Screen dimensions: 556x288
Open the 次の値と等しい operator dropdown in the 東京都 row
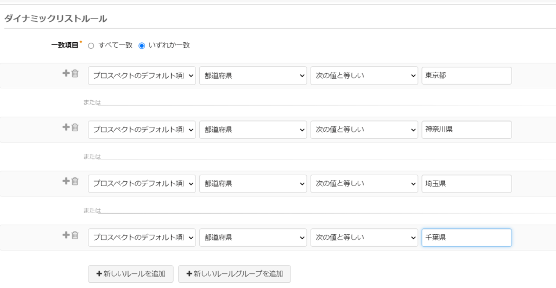(364, 76)
